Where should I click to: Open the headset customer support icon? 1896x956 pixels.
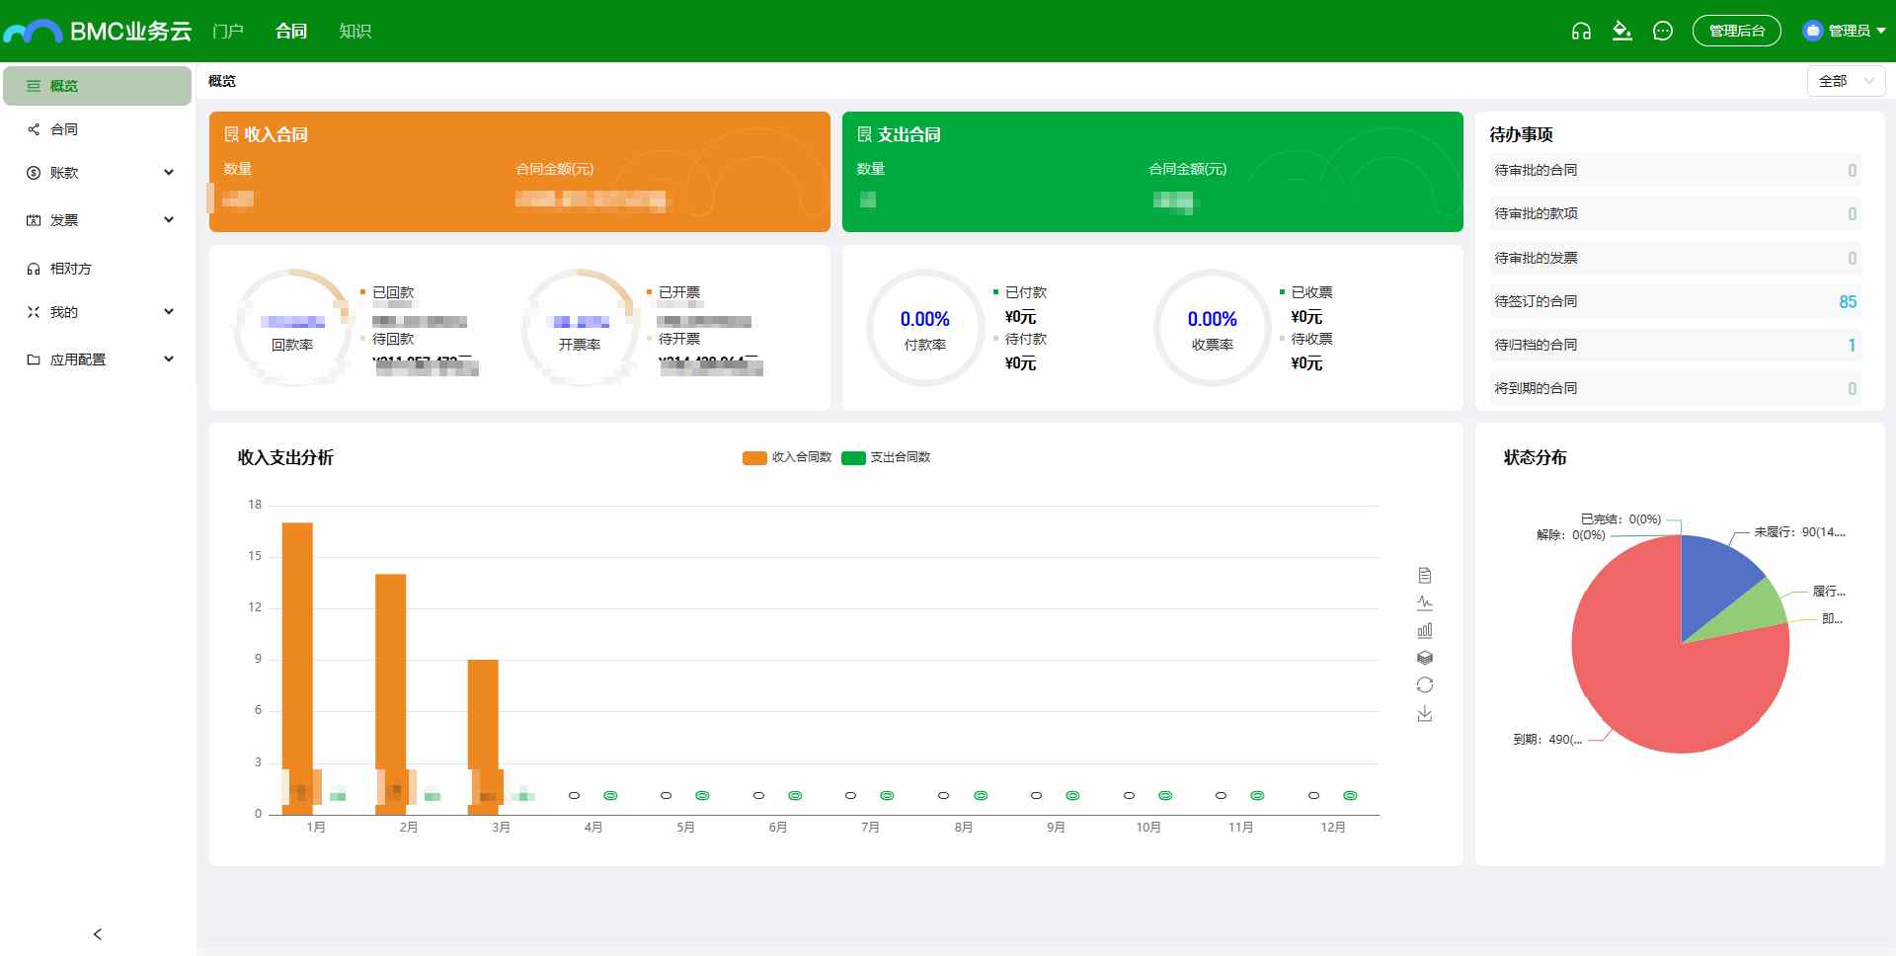pyautogui.click(x=1581, y=31)
